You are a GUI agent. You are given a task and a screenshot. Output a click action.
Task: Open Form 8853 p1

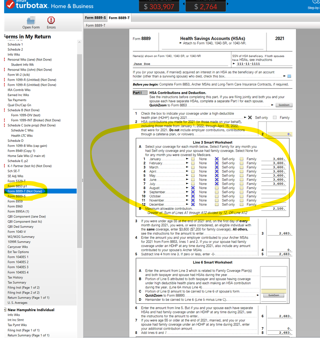(17, 186)
